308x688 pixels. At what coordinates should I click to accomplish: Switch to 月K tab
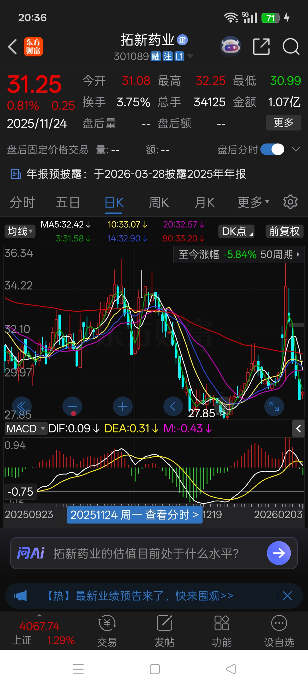click(204, 203)
